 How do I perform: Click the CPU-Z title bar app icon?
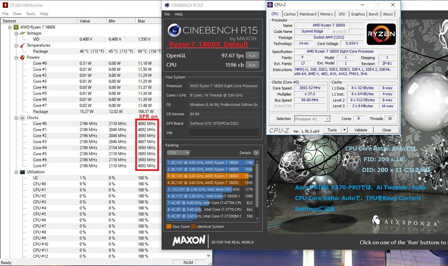[270, 4]
